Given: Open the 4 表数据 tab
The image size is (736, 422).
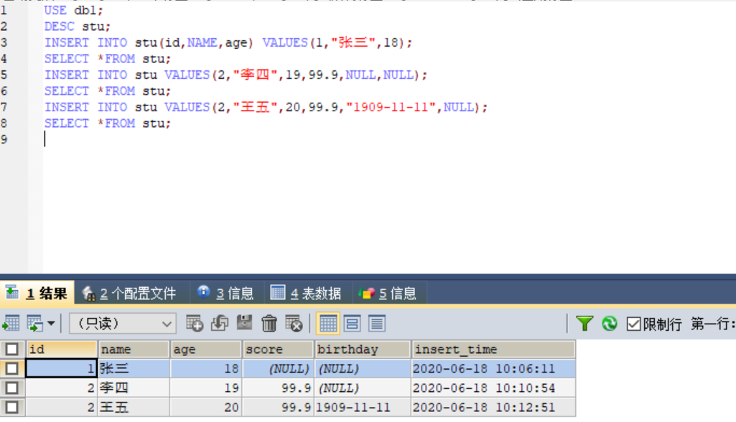Looking at the screenshot, I should (307, 294).
